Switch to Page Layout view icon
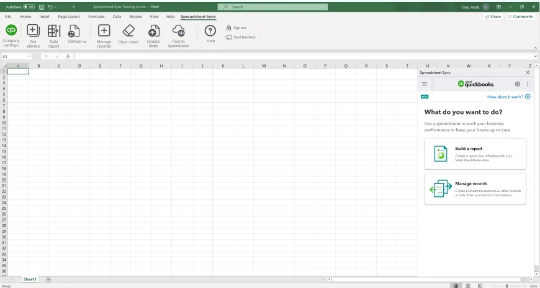The image size is (540, 288). coord(467,286)
